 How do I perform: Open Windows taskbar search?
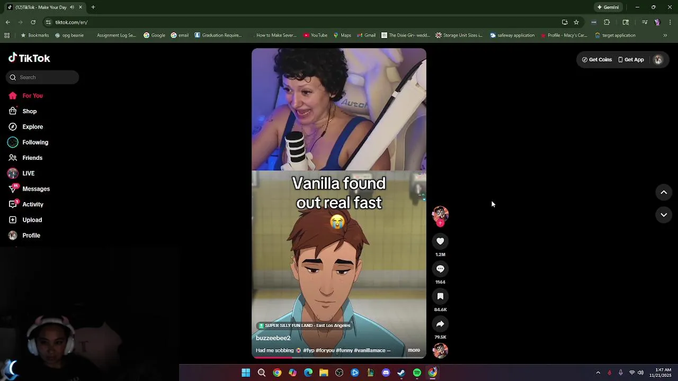(262, 373)
